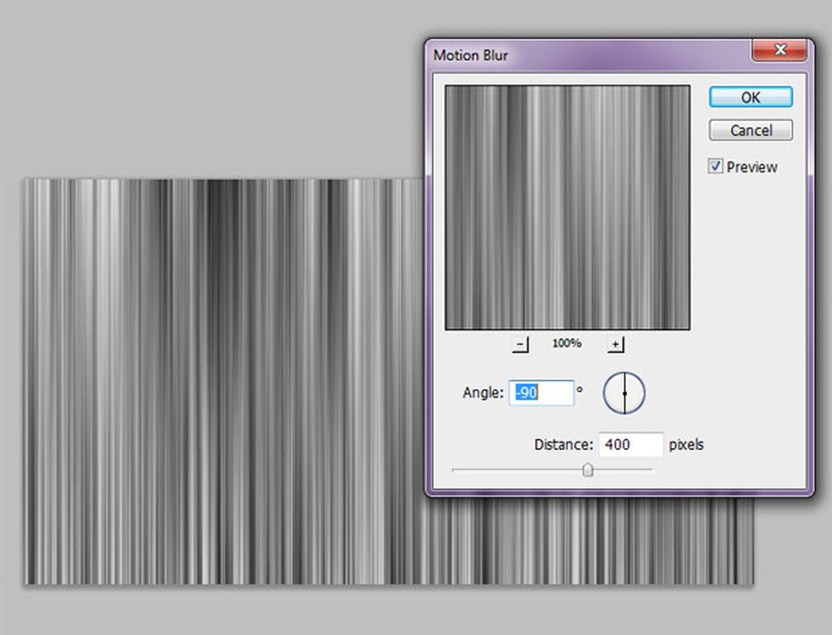This screenshot has height=635, width=832.
Task: Click the Distance pixels input field
Action: pyautogui.click(x=631, y=445)
